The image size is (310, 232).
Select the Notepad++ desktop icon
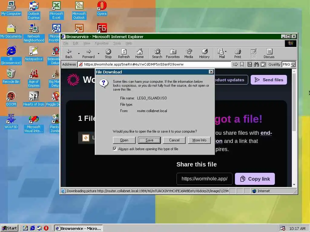34,54
